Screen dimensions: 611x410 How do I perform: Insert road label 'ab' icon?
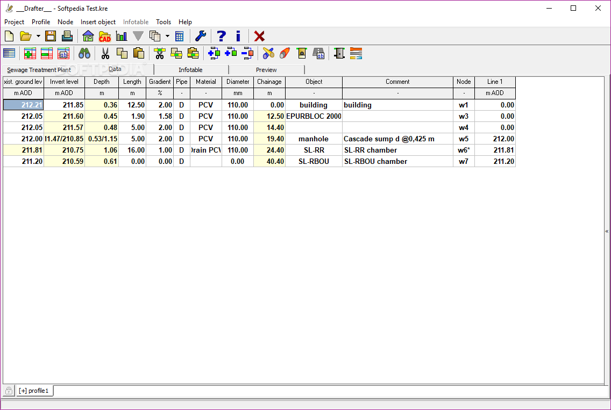point(319,53)
